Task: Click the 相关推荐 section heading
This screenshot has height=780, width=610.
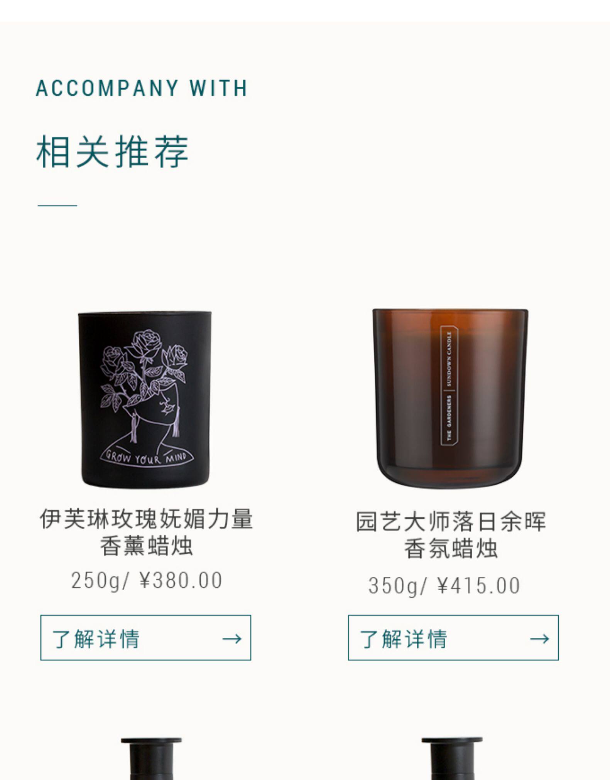Action: (112, 152)
